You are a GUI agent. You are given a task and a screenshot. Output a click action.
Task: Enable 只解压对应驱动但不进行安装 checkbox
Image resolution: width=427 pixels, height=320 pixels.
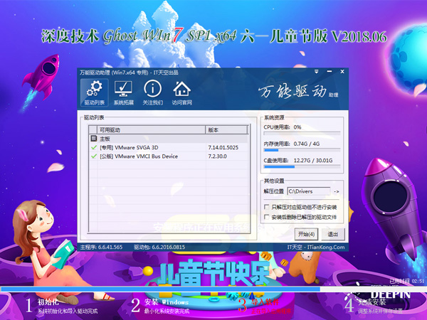click(267, 207)
